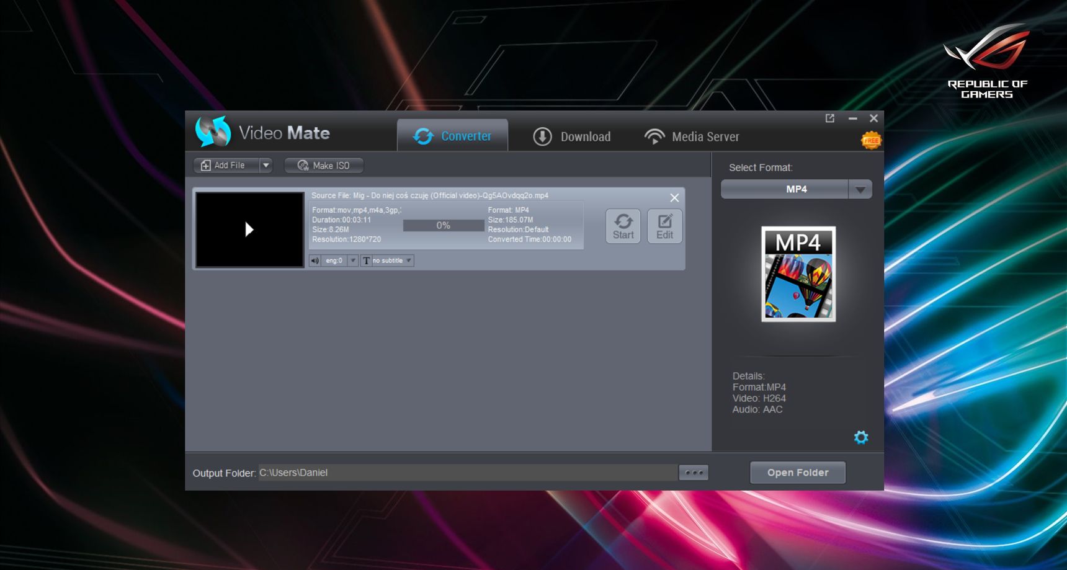Click the MP4 format thumbnail image

798,274
